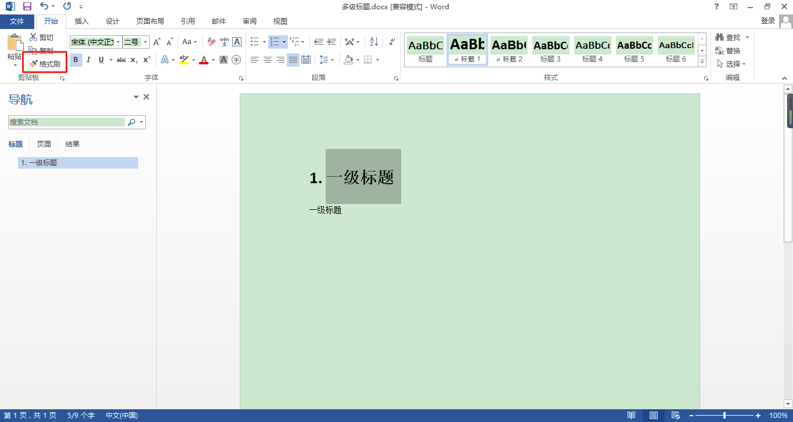Apply the 标题 2 style
Viewport: 793px width, 422px height.
point(509,50)
